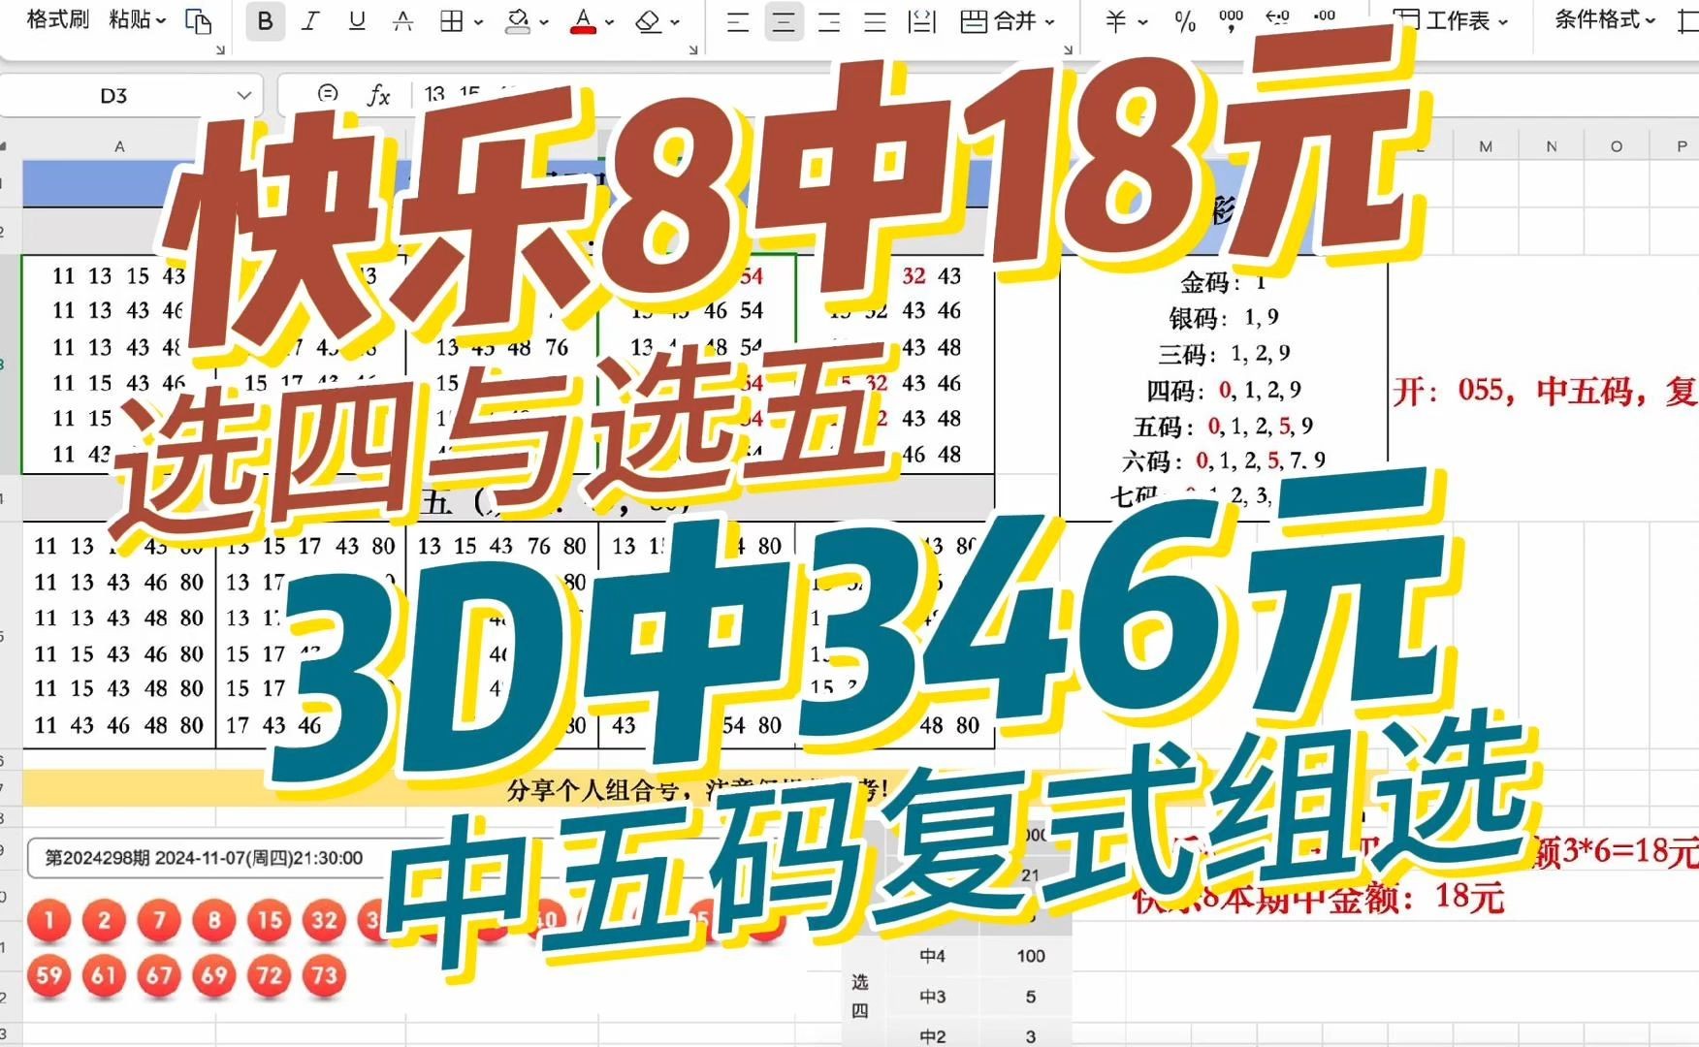Viewport: 1699px width, 1047px height.
Task: Click the justify alignment icon
Action: pos(875,21)
